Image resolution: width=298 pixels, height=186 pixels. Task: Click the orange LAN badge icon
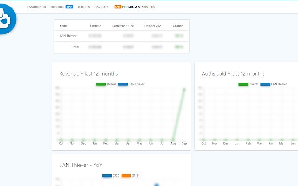(x=118, y=7)
